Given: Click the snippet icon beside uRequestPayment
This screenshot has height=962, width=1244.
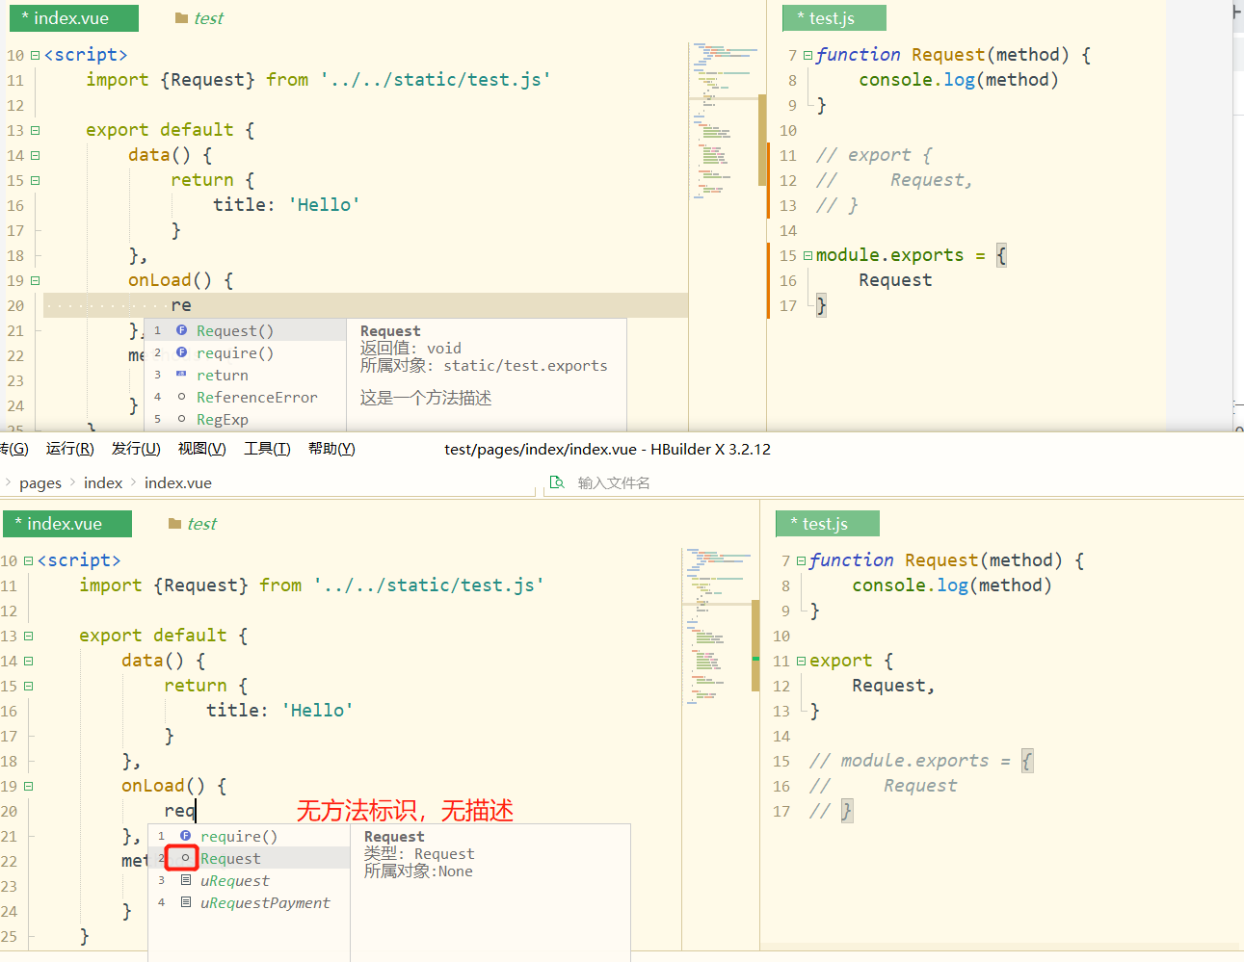Looking at the screenshot, I should coord(186,902).
